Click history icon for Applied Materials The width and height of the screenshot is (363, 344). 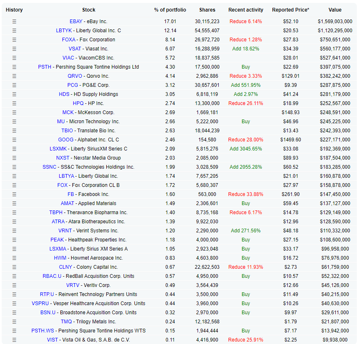[14, 203]
